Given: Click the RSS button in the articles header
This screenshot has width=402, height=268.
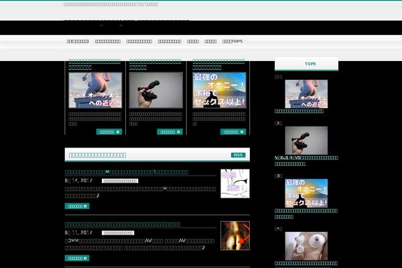Looking at the screenshot, I should coord(238,155).
